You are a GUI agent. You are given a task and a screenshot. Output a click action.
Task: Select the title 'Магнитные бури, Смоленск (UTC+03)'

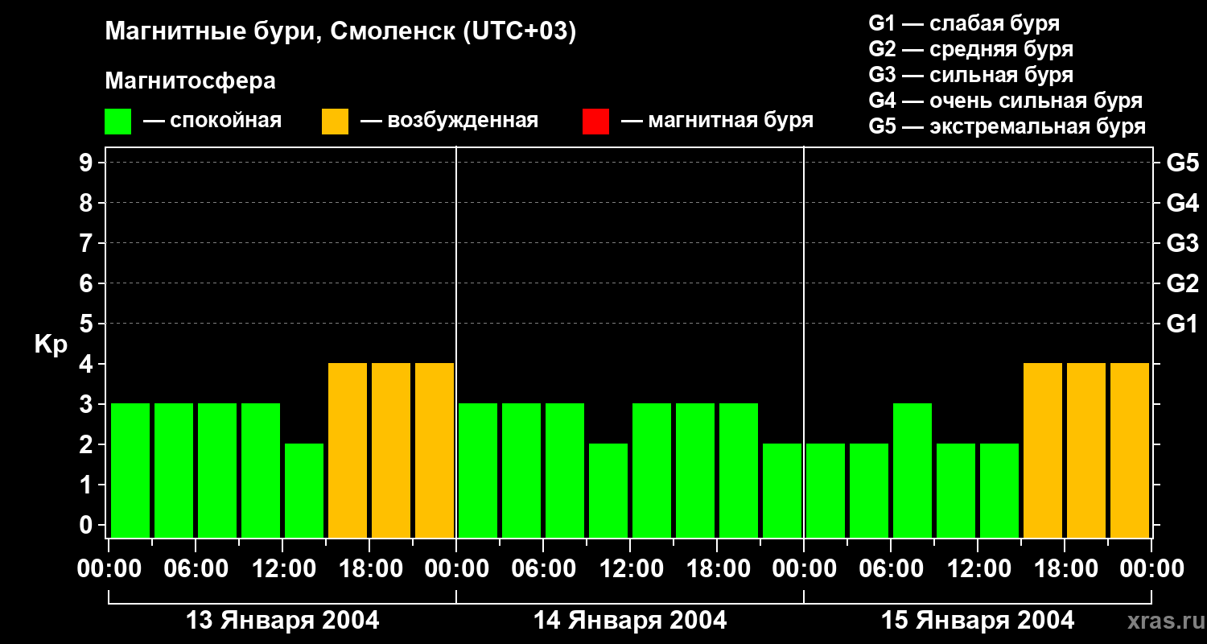341,33
